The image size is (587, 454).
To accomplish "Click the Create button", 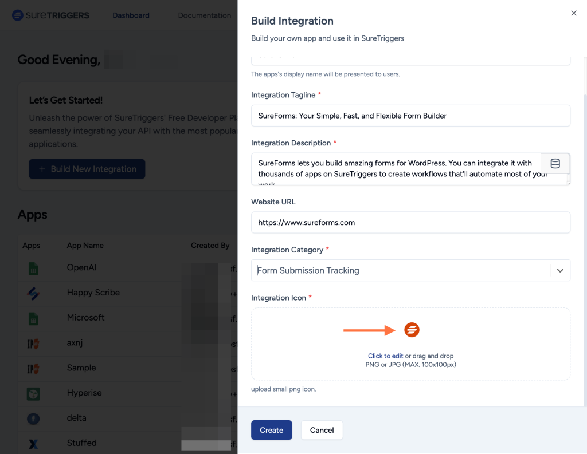I will [x=271, y=430].
